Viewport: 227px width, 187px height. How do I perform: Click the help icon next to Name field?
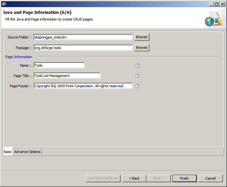[138, 65]
